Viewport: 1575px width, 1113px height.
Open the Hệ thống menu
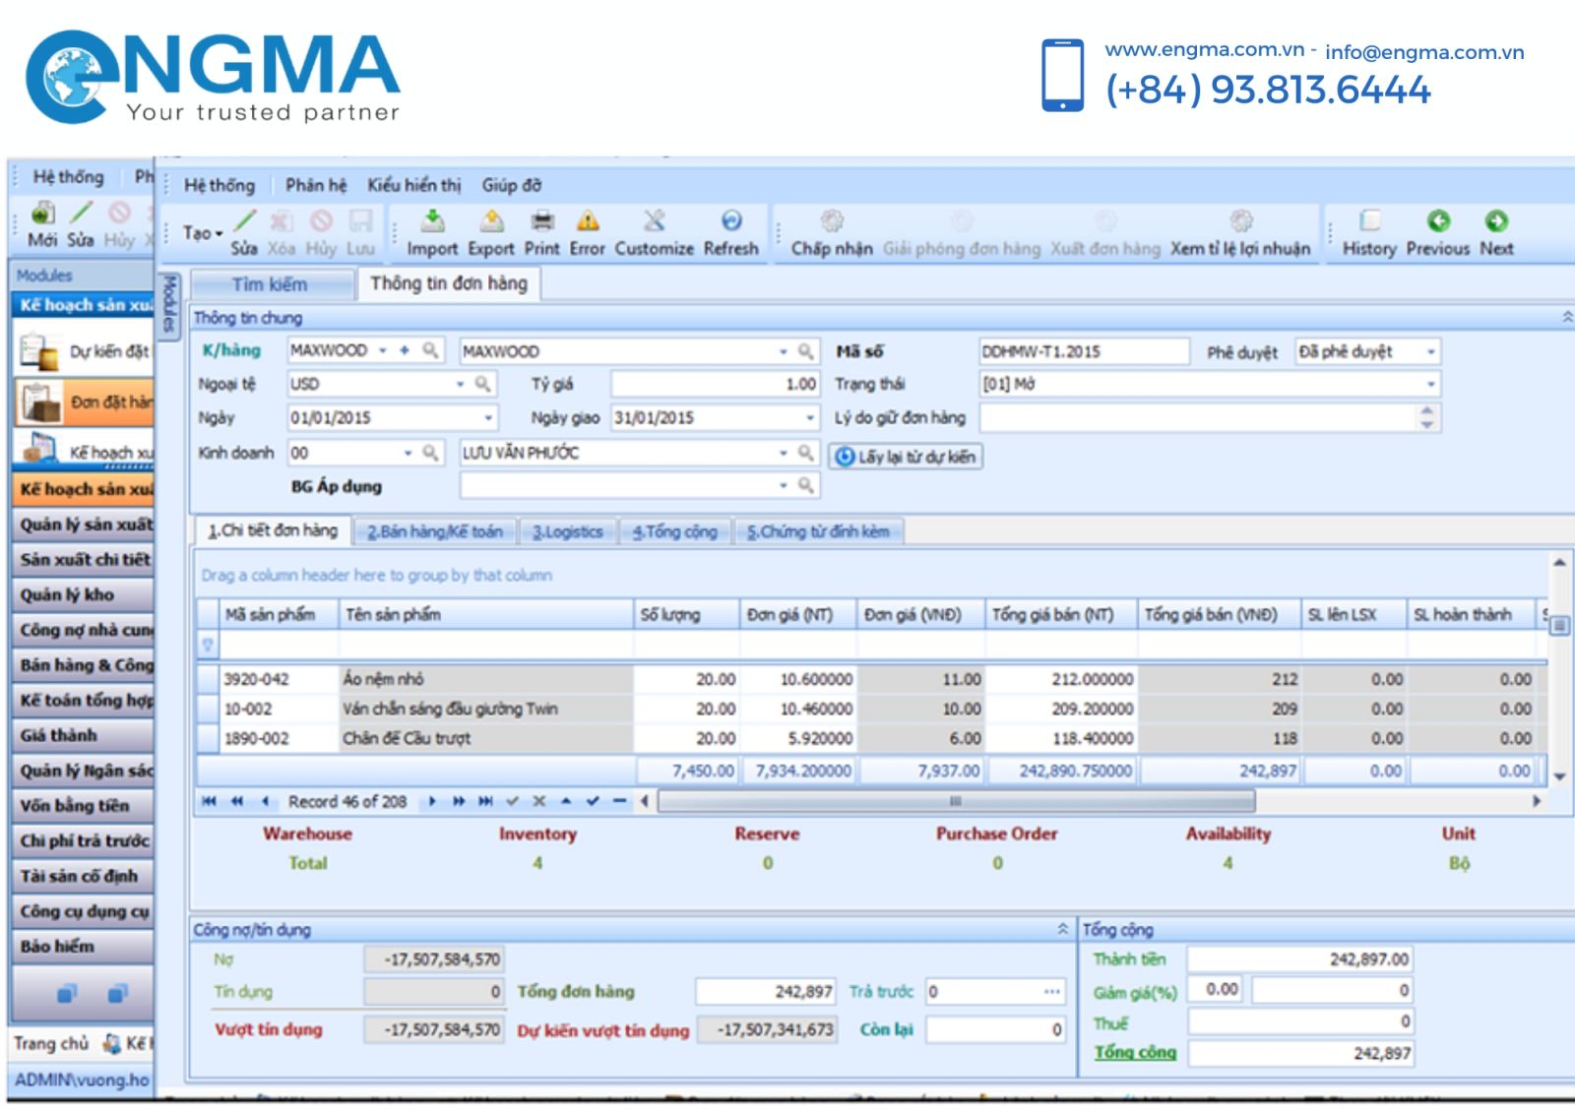[x=219, y=185]
